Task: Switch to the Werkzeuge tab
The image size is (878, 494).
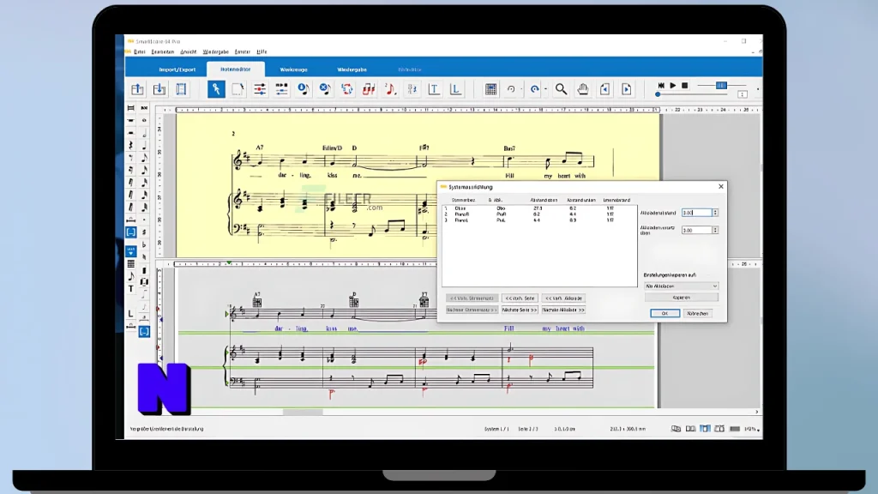Action: coord(293,69)
